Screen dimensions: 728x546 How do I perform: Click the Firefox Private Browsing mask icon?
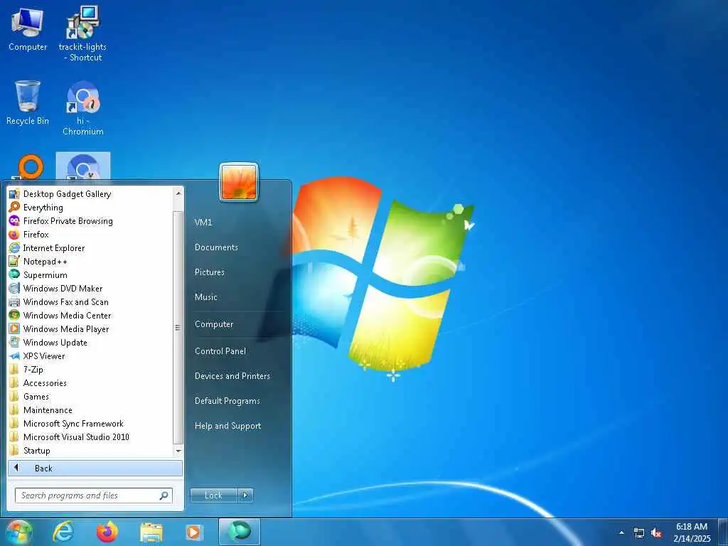pos(14,221)
